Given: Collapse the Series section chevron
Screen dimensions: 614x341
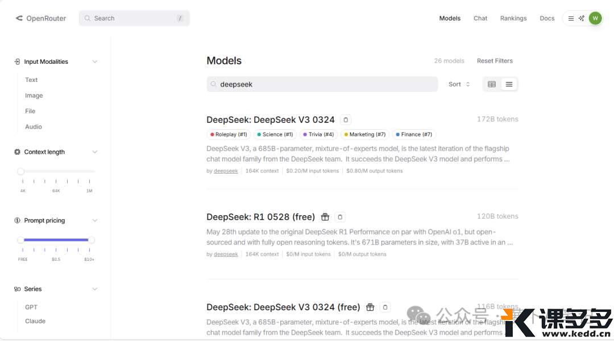Looking at the screenshot, I should (95, 289).
